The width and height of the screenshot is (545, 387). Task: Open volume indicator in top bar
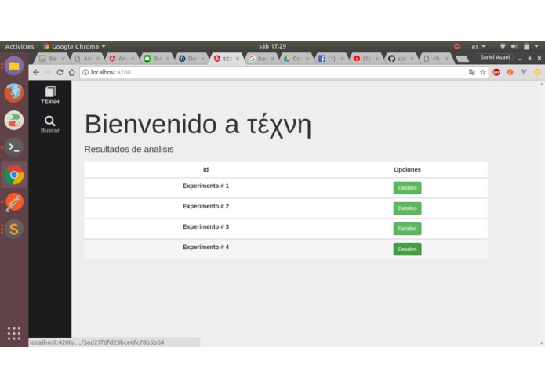point(514,46)
